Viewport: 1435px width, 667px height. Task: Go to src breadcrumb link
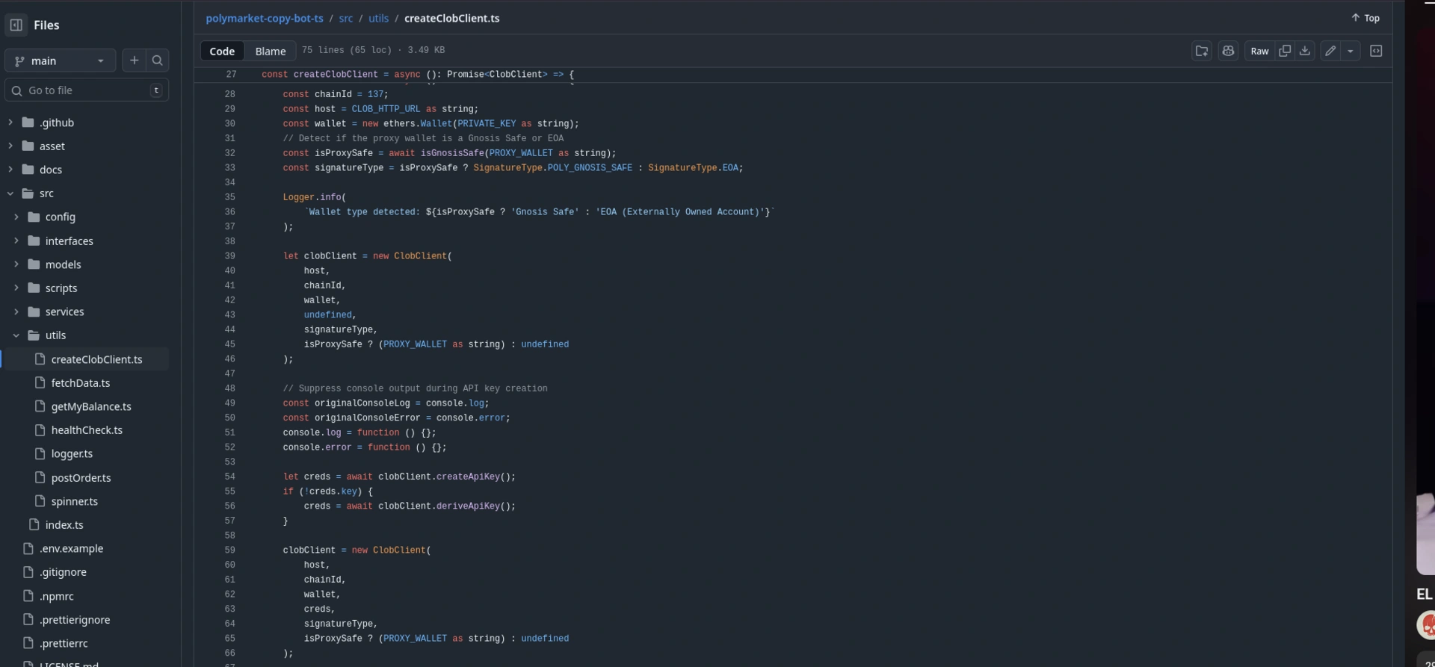pyautogui.click(x=345, y=18)
